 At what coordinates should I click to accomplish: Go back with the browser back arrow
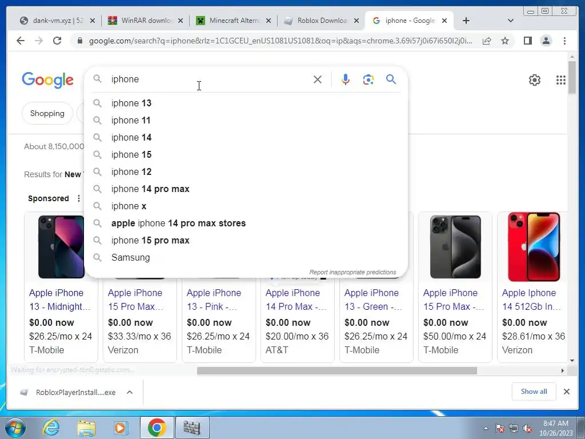(x=21, y=41)
